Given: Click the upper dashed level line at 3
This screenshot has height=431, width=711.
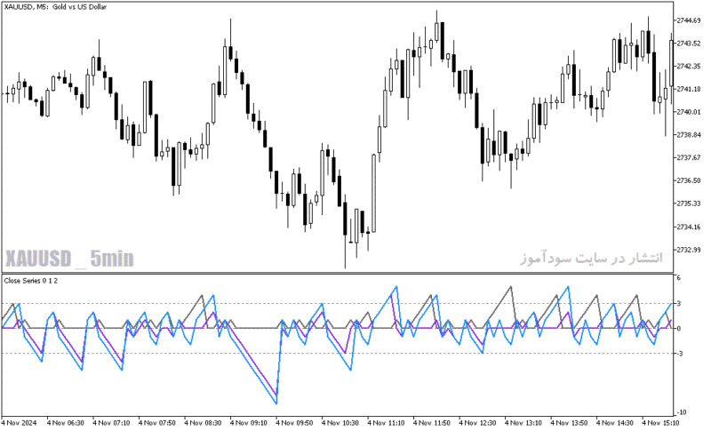Looking at the screenshot, I should [338, 304].
